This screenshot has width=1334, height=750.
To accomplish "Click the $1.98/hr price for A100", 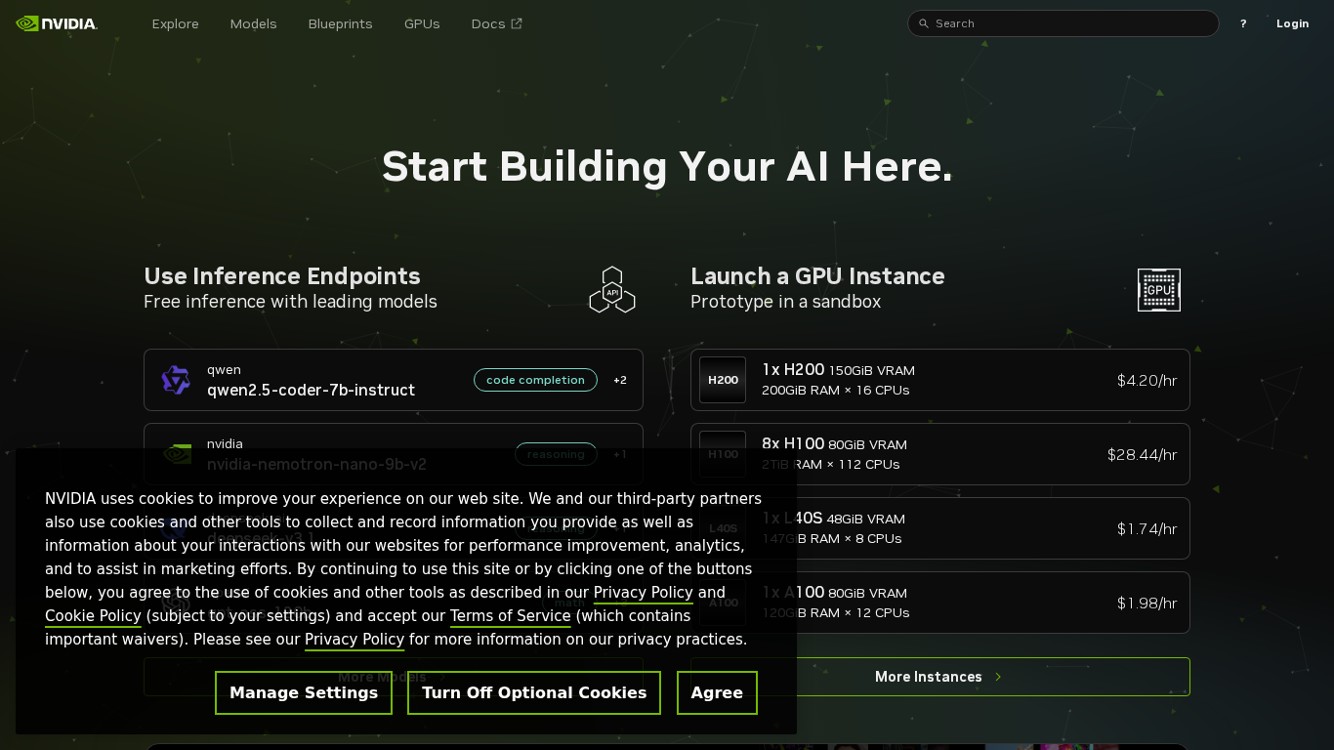I will coord(1147,603).
